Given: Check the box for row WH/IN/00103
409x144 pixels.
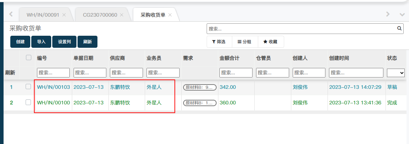Looking at the screenshot, I should click(x=28, y=87).
